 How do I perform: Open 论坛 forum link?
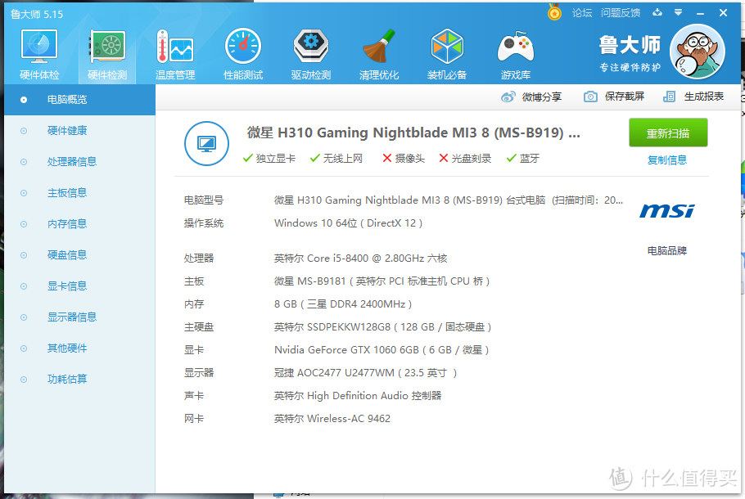[582, 13]
